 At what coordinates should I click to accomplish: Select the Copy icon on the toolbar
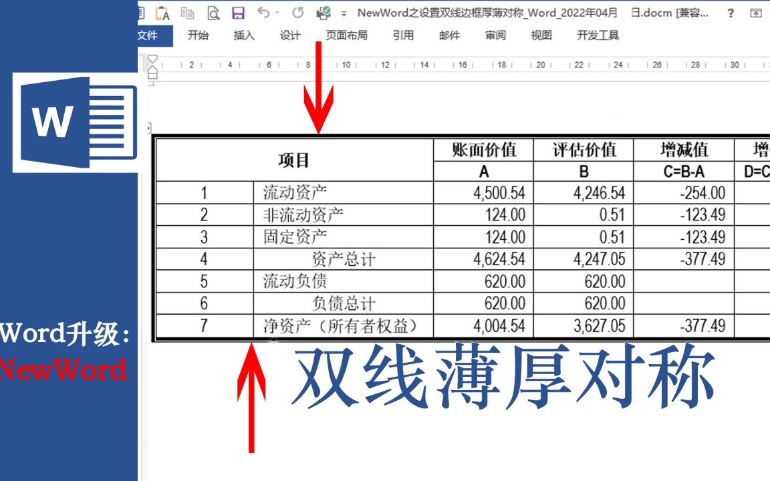pyautogui.click(x=188, y=13)
